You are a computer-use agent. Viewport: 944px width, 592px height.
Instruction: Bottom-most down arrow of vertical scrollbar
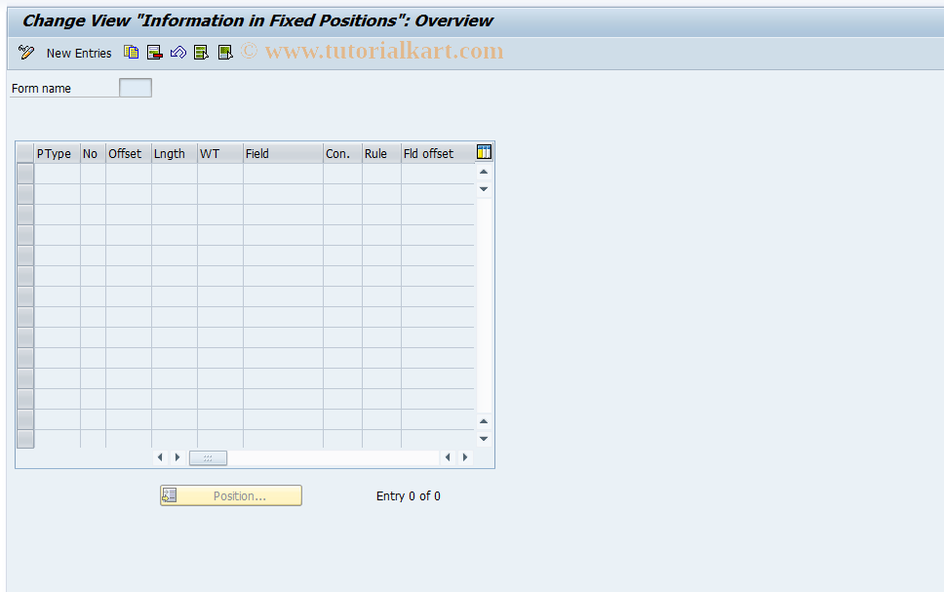click(x=484, y=439)
